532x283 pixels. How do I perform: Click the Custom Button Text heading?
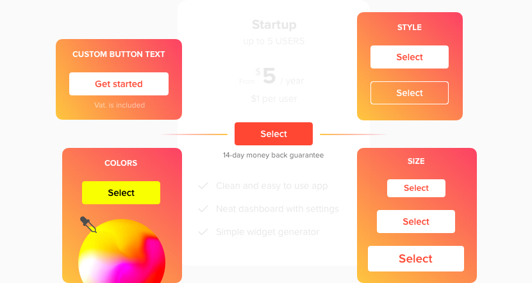119,54
